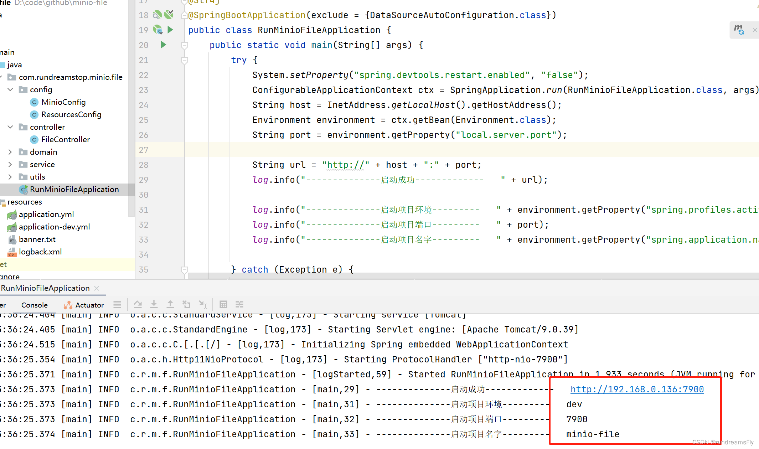
Task: Click the MinioConfig class icon
Action: pyautogui.click(x=34, y=102)
